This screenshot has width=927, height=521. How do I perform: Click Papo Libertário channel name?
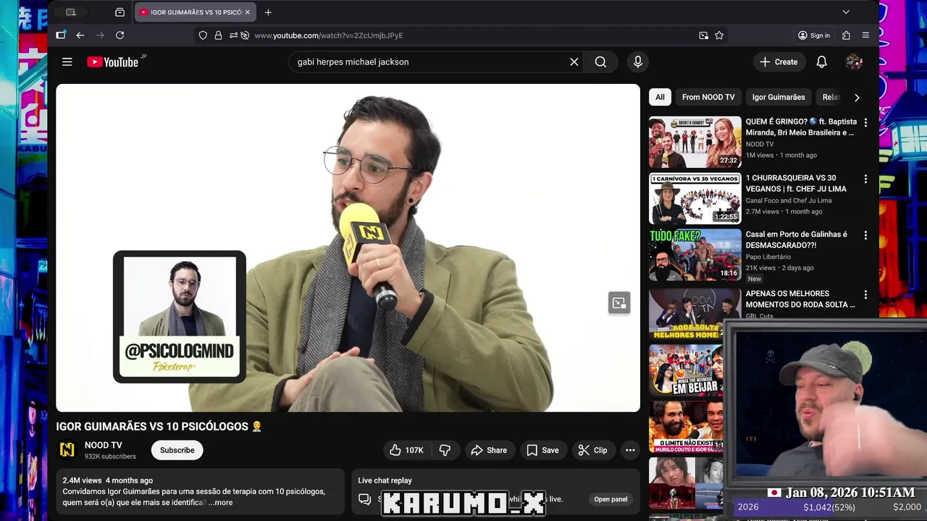pyautogui.click(x=768, y=257)
